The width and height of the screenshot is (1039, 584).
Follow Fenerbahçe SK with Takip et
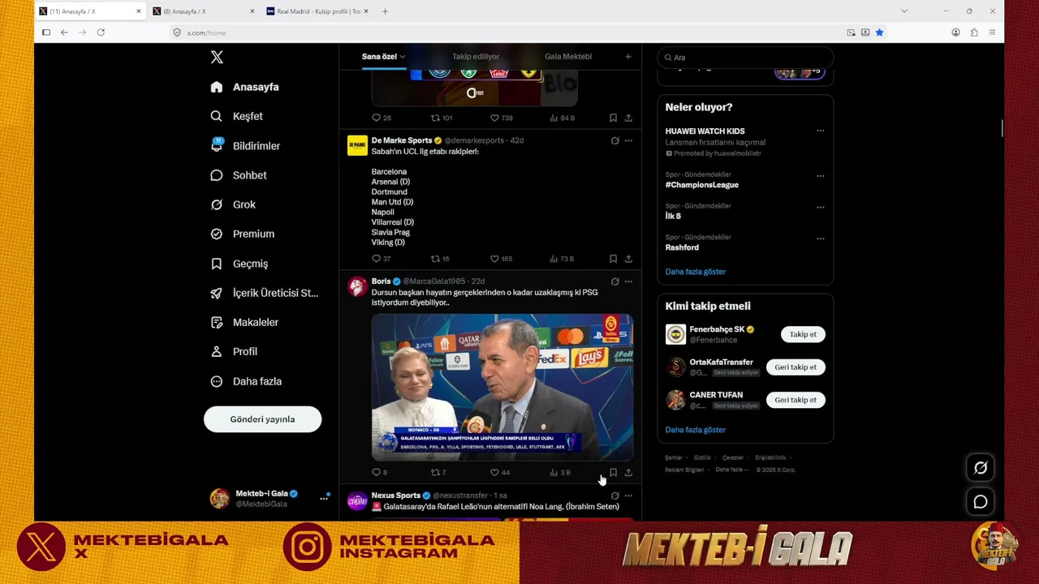pyautogui.click(x=803, y=334)
